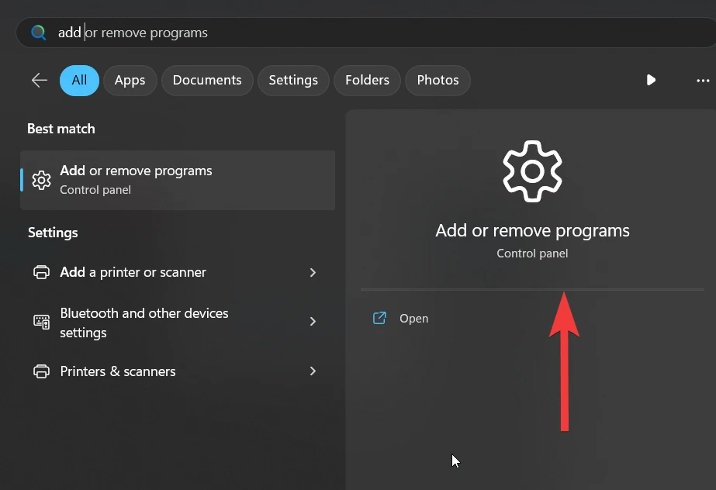Screen dimensions: 716x490
Task: Click the Printers & scanners printer icon
Action: [x=42, y=371]
